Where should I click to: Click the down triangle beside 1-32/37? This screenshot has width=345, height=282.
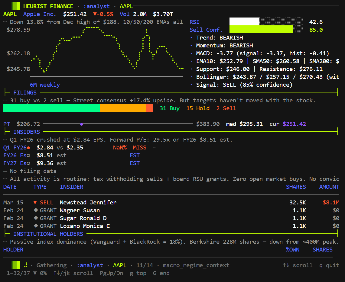coord(35,273)
